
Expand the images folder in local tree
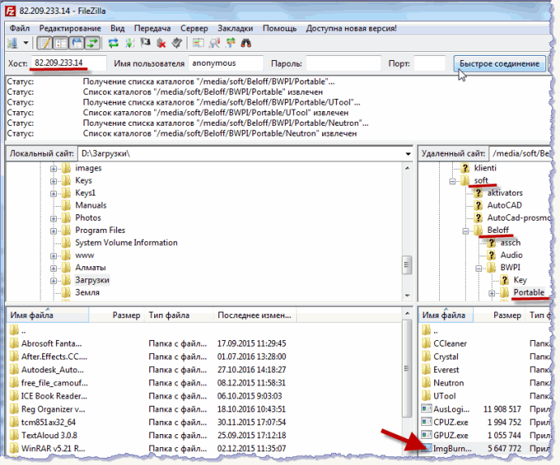pyautogui.click(x=54, y=169)
